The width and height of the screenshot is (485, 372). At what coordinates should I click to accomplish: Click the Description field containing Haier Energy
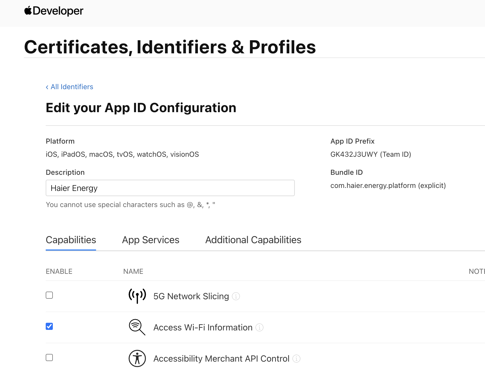point(170,188)
